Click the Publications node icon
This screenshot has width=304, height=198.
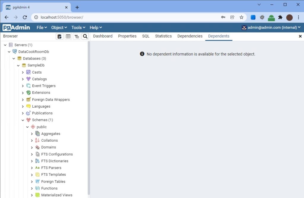tap(28, 113)
